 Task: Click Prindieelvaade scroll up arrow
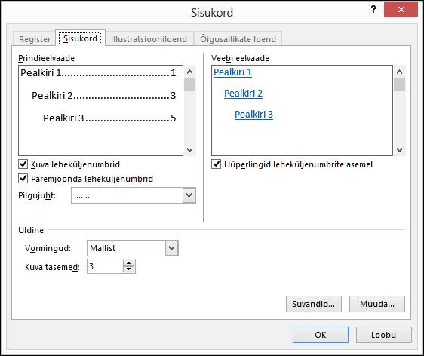(190, 72)
